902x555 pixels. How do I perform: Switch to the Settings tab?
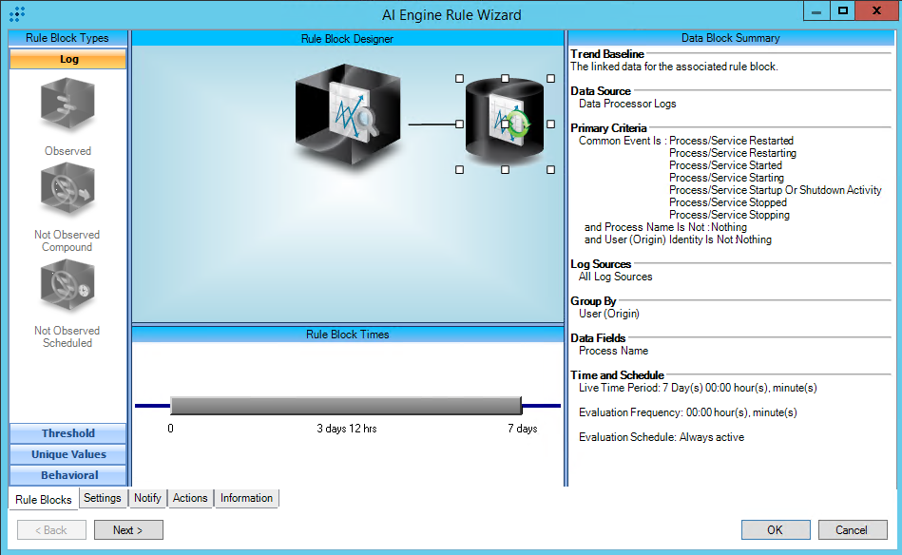coord(102,498)
